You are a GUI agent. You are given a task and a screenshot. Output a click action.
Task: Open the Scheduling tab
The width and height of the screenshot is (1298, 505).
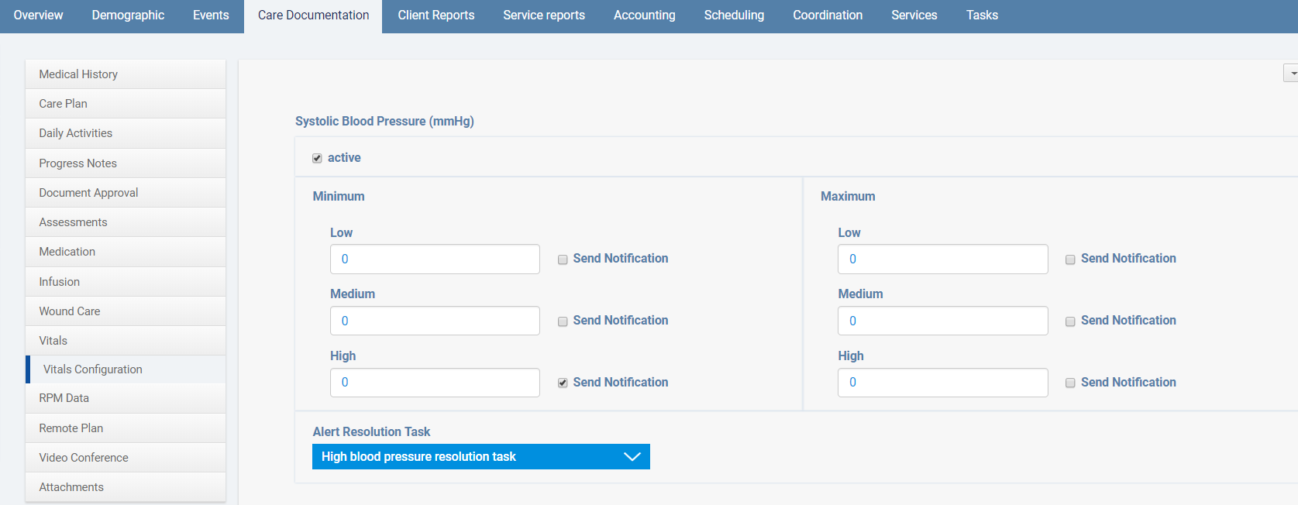(x=733, y=15)
